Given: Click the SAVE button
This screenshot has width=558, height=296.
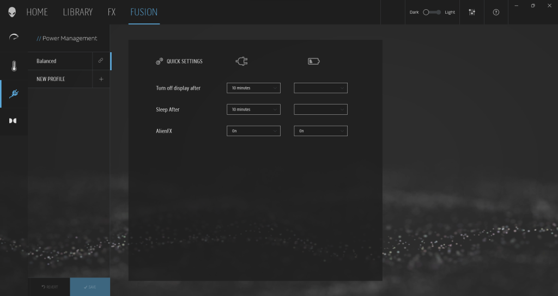Looking at the screenshot, I should click(x=90, y=287).
